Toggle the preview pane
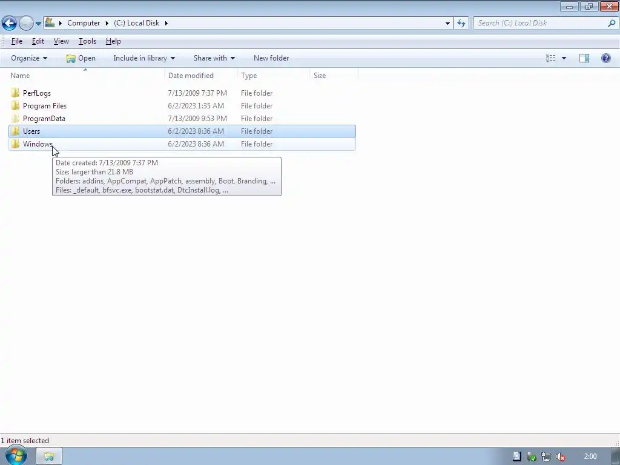The height and width of the screenshot is (465, 620). pyautogui.click(x=584, y=58)
